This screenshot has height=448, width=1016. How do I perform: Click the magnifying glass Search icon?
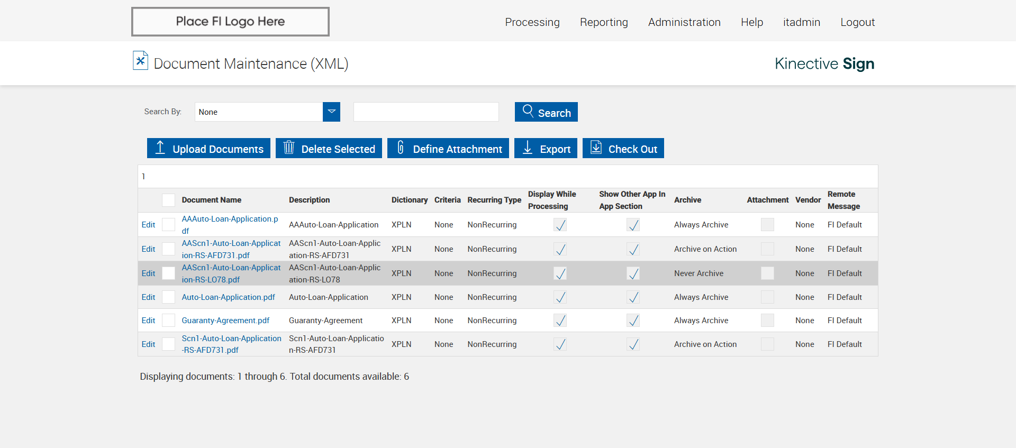528,111
